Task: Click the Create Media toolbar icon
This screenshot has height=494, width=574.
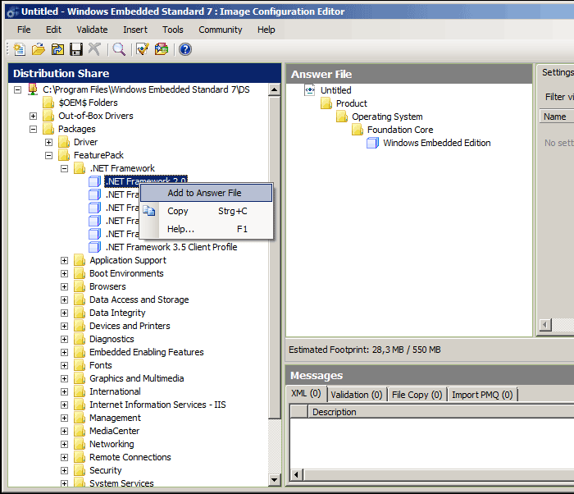Action: [x=162, y=49]
